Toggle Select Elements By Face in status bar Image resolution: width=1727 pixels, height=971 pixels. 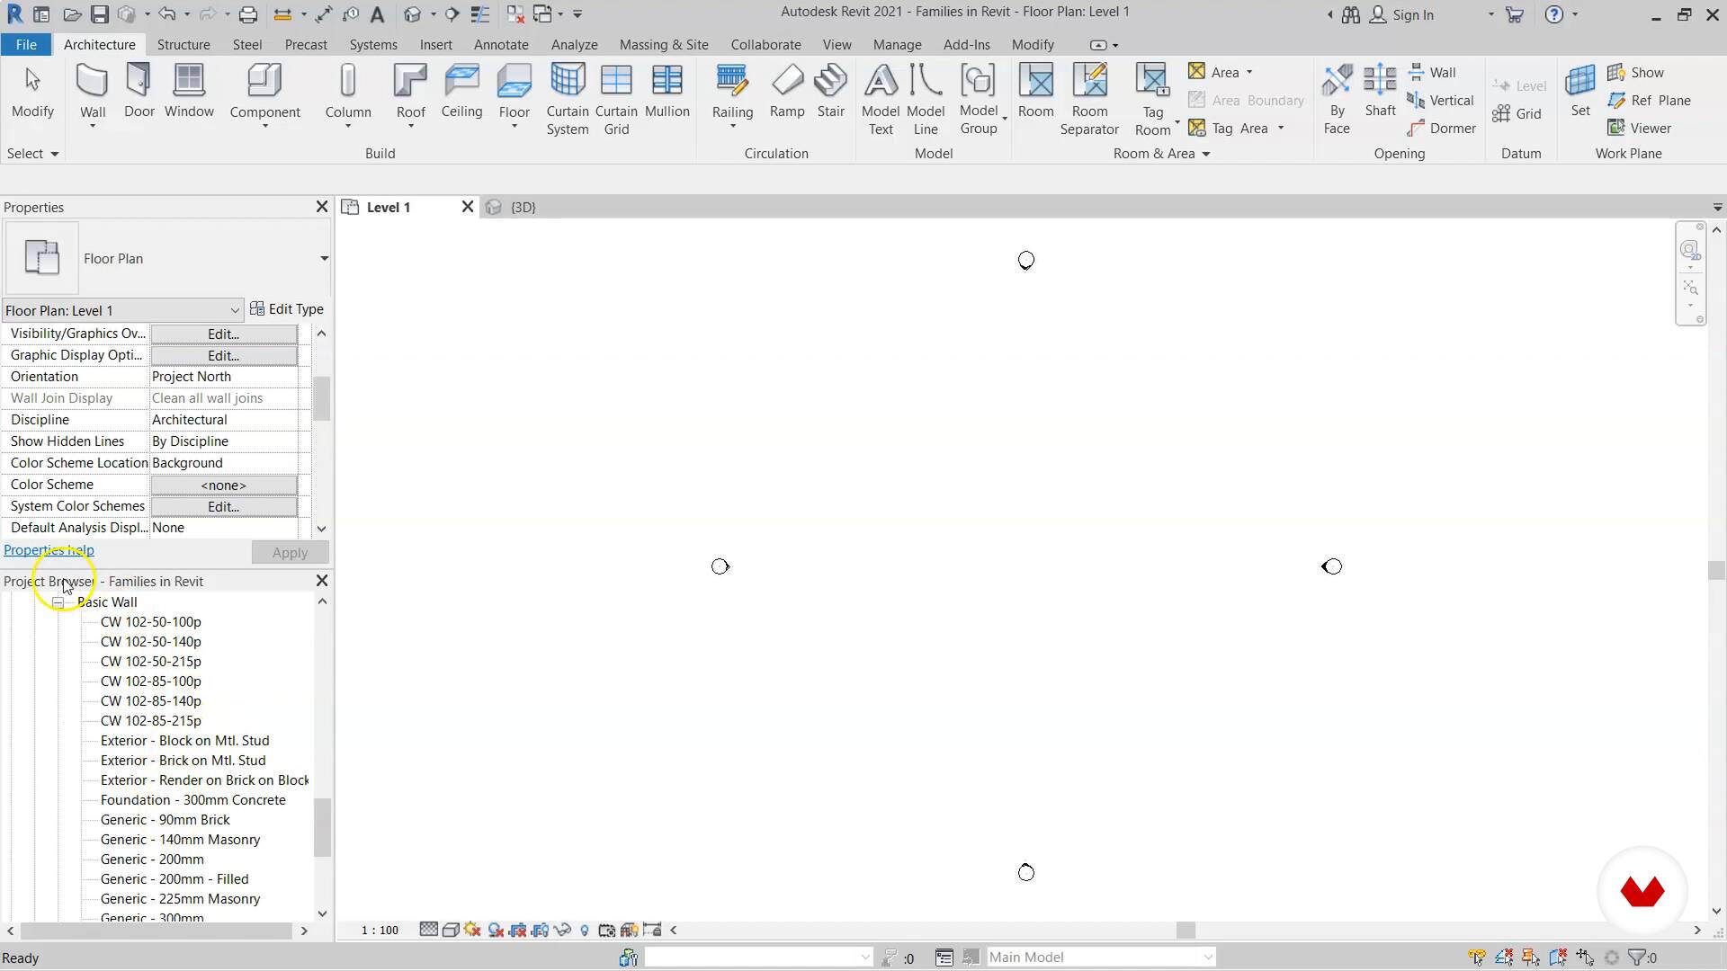[x=1557, y=958]
